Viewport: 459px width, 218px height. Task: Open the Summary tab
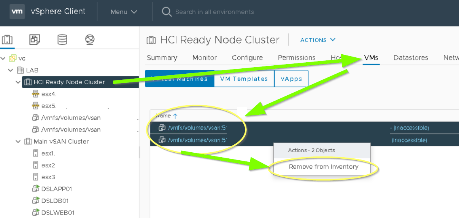click(x=162, y=58)
